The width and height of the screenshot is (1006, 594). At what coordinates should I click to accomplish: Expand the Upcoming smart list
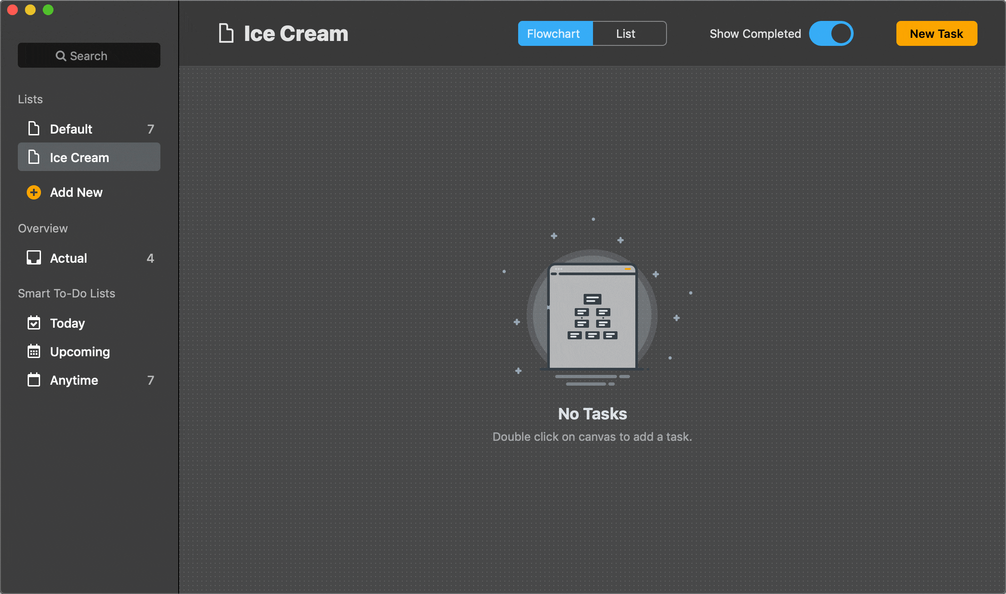click(x=79, y=351)
